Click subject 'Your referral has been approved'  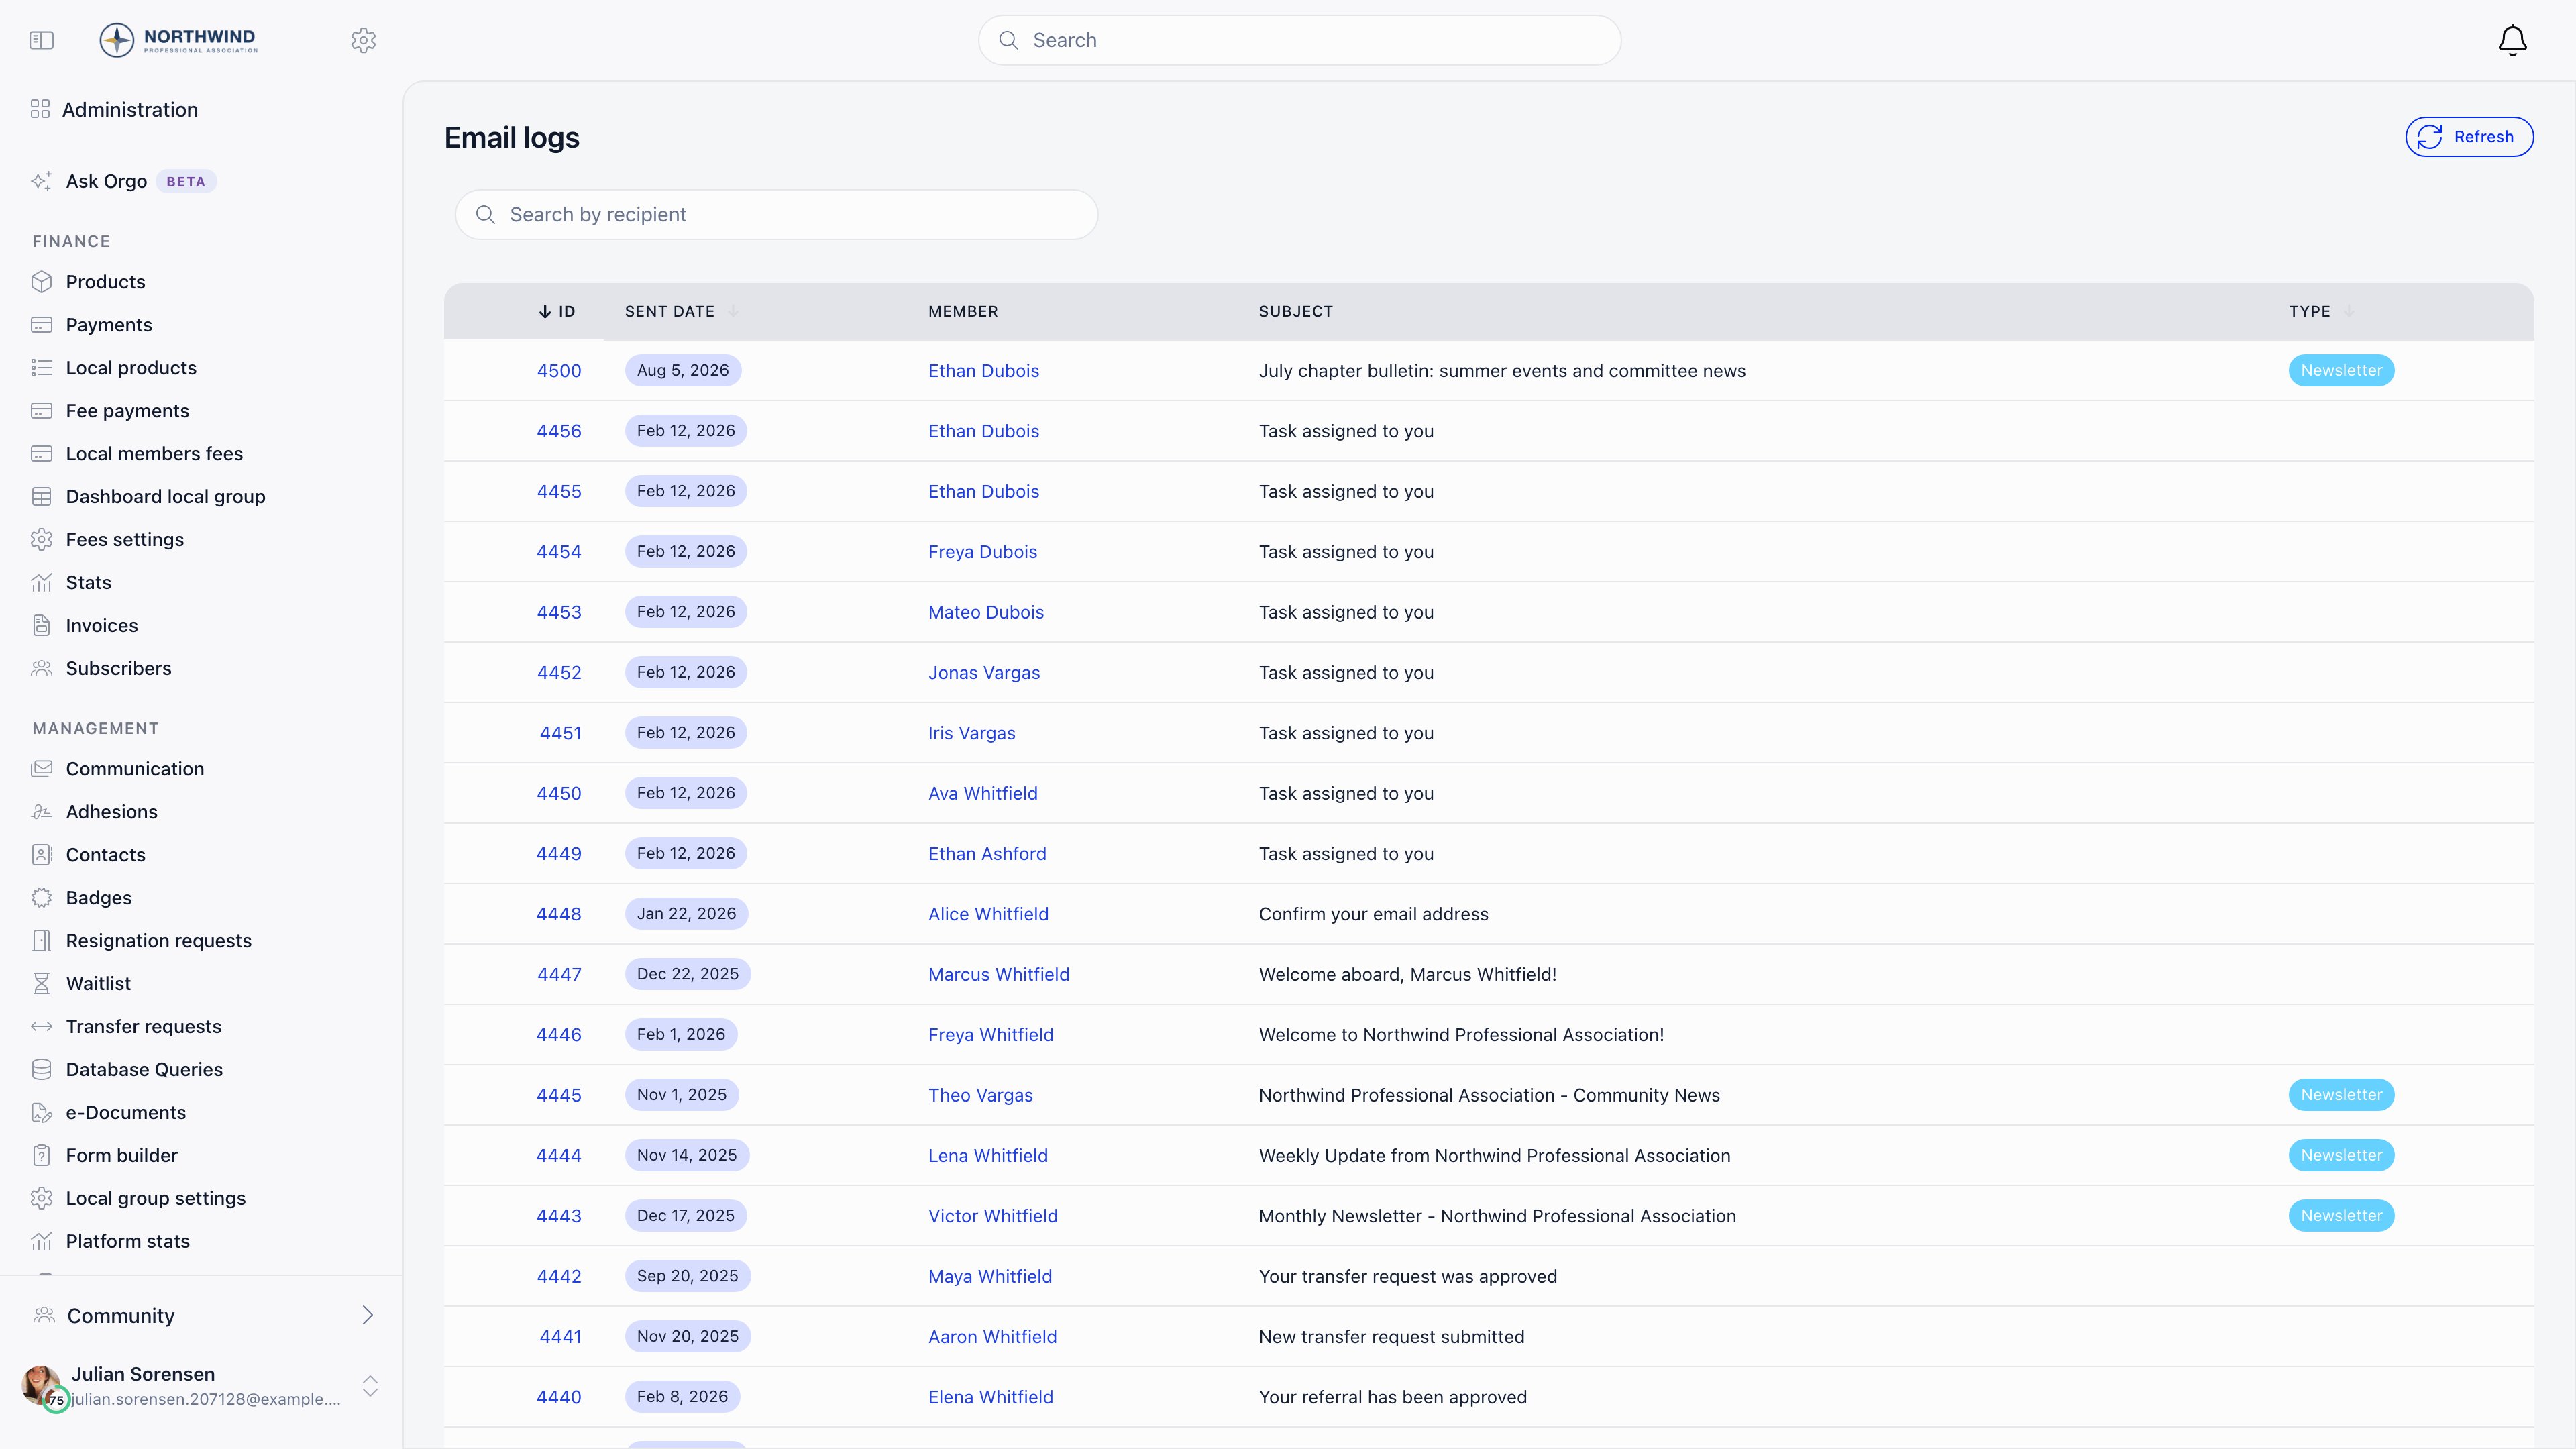(x=1392, y=1397)
